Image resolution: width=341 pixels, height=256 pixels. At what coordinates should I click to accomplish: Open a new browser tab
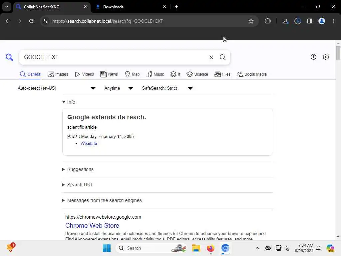(x=176, y=7)
